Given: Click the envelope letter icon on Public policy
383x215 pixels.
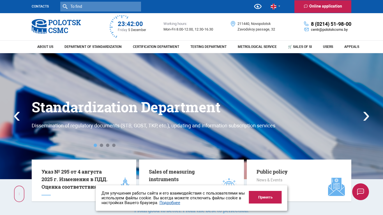Looking at the screenshot, I should pos(336,187).
